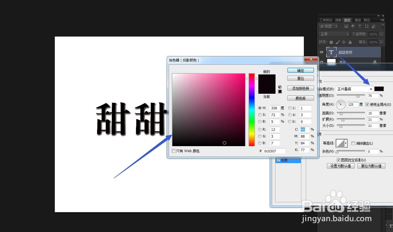The image size is (393, 232).
Task: Open the drop shadow blend mode 正片叠底 dropdown
Action: [354, 89]
